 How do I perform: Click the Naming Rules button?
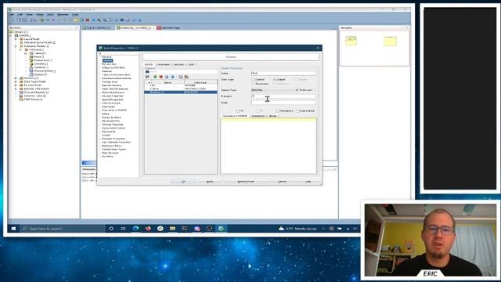[x=246, y=182]
